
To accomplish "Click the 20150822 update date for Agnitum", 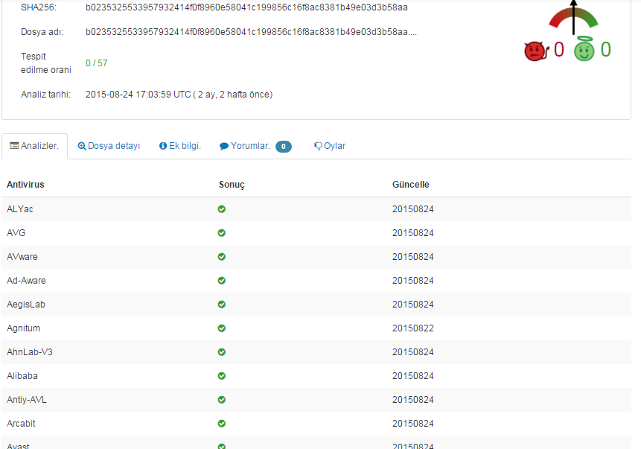I will click(413, 328).
